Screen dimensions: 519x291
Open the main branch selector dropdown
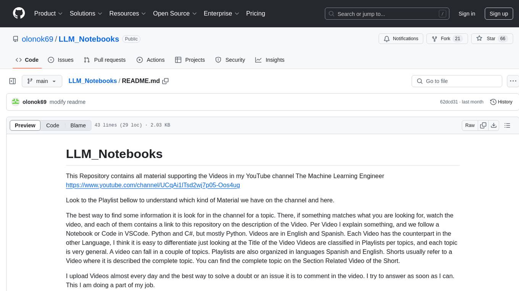coord(42,81)
